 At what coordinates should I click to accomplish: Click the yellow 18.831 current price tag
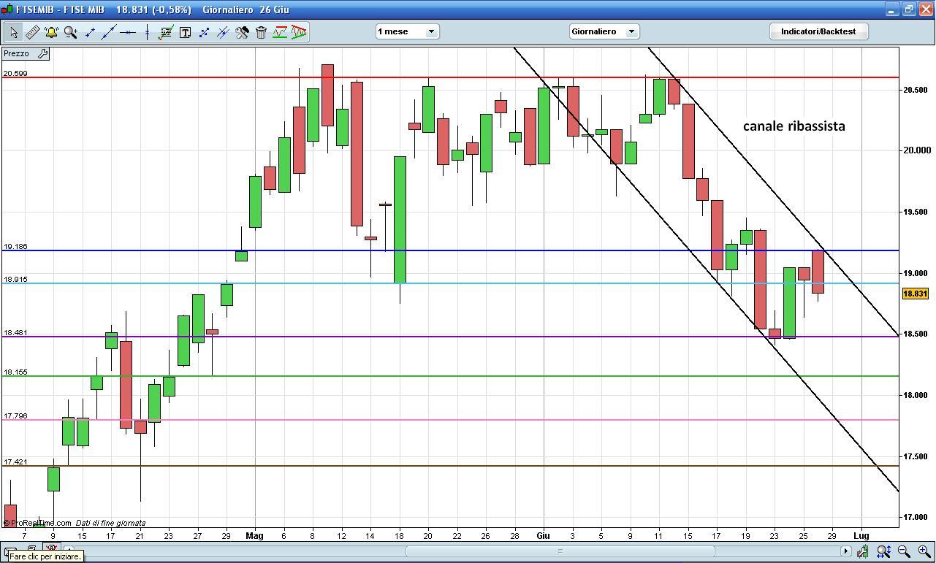pos(916,294)
